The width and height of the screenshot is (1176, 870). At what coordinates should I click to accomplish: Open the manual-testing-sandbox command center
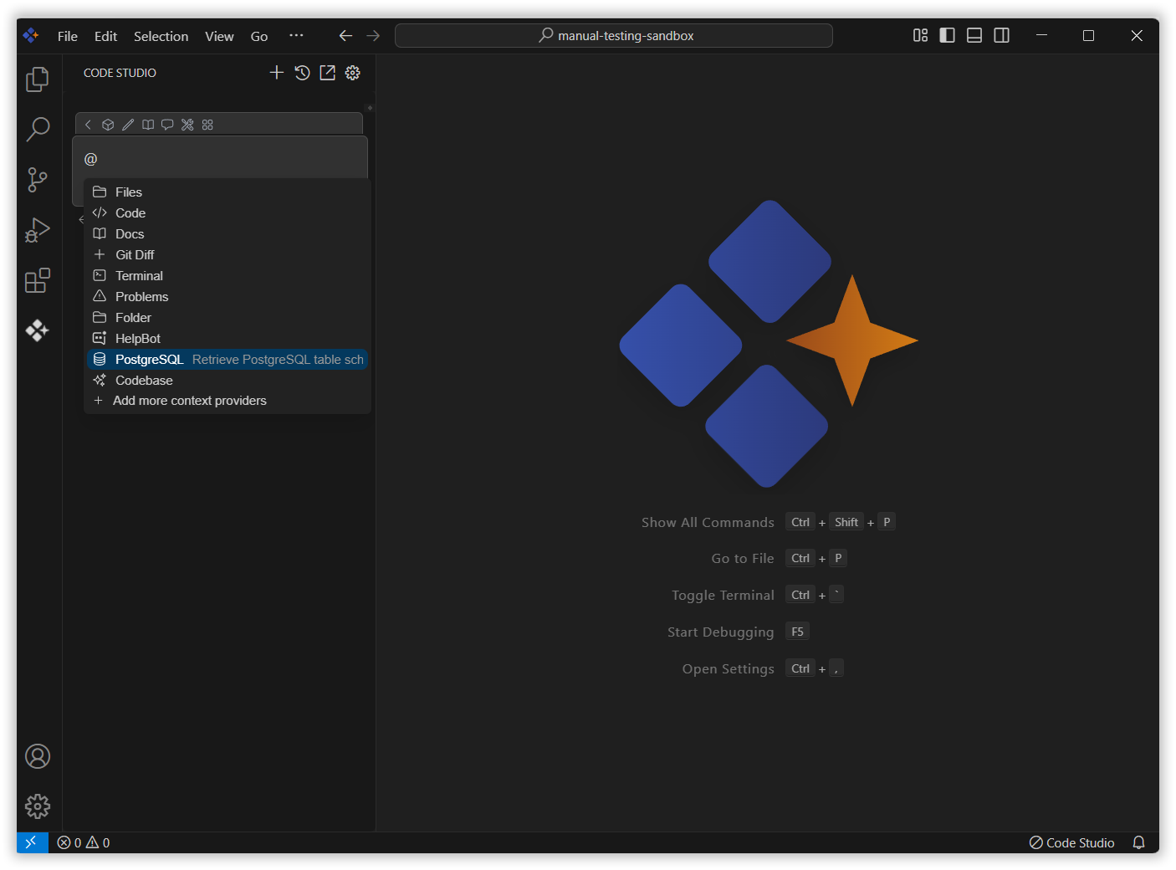click(614, 35)
